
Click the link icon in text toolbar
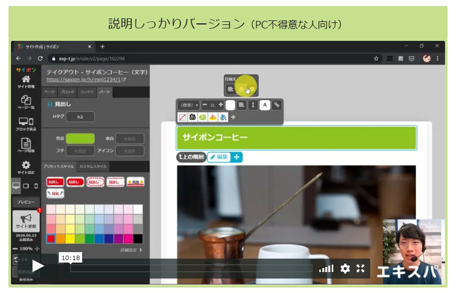(x=276, y=105)
